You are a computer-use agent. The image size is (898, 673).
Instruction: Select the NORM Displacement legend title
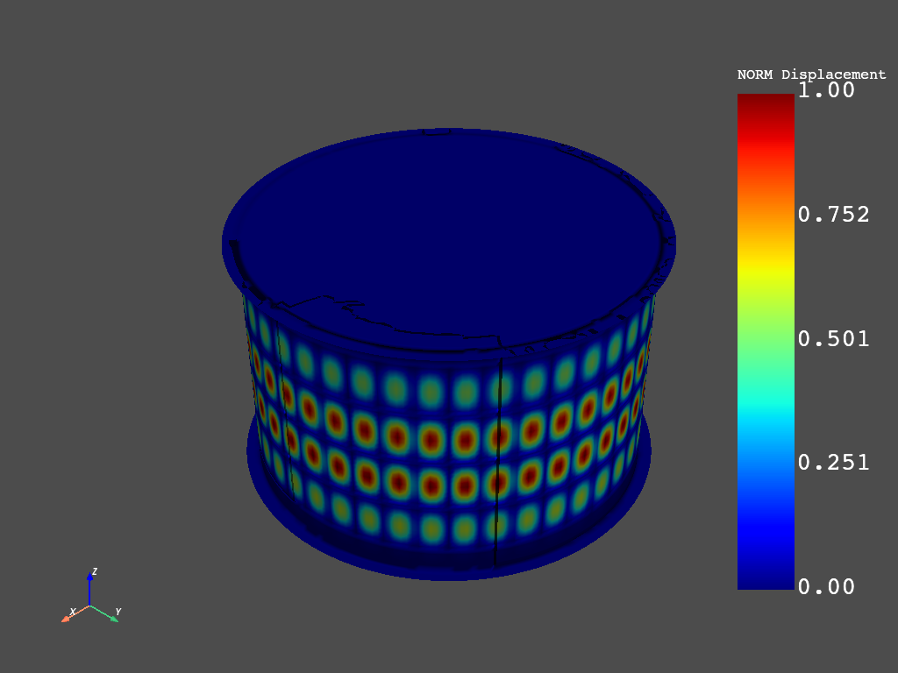pyautogui.click(x=811, y=74)
